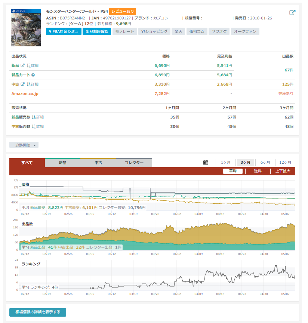308x323 pixels.
Task: Click help icon beside 新品カート
Action: click(33, 75)
